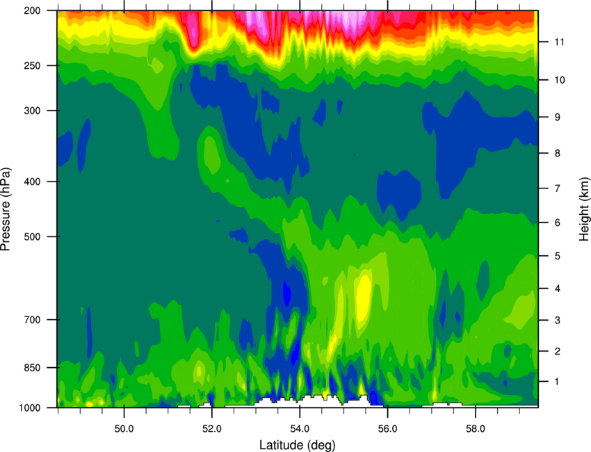Click the 2 km height label
591x452 pixels.
[x=558, y=351]
